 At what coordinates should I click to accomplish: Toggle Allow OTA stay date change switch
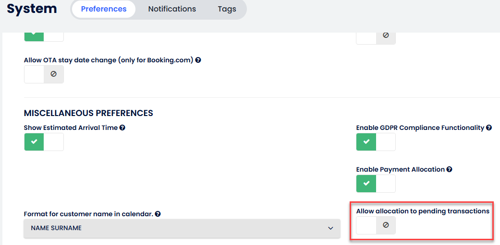(x=44, y=74)
